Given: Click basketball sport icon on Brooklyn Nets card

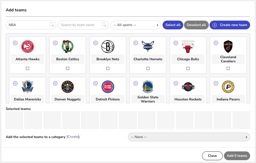Looking at the screenshot, I should pos(95,43).
